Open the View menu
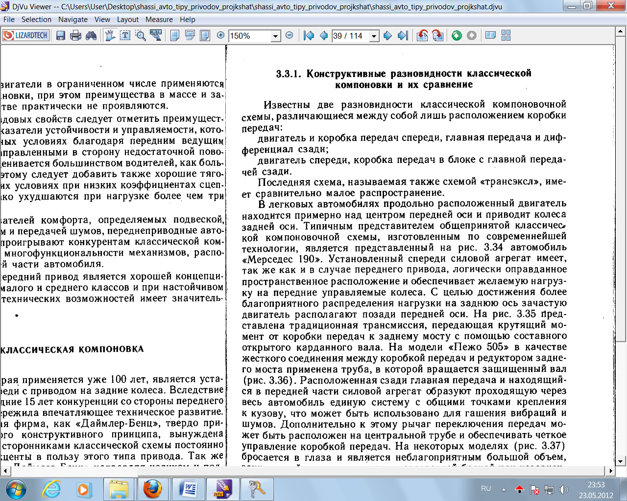Viewport: 627px width, 501px height. point(102,20)
